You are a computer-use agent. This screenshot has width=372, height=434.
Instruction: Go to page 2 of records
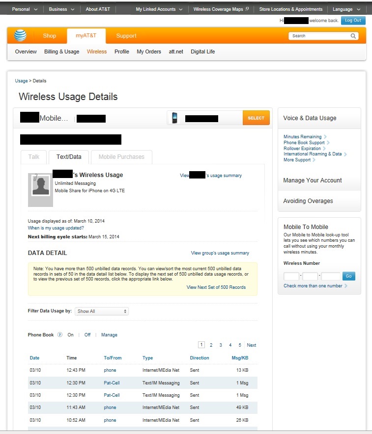tap(211, 345)
